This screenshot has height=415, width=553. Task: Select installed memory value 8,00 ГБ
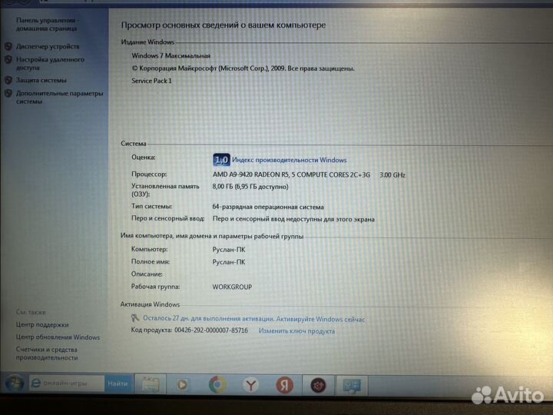tap(250, 186)
